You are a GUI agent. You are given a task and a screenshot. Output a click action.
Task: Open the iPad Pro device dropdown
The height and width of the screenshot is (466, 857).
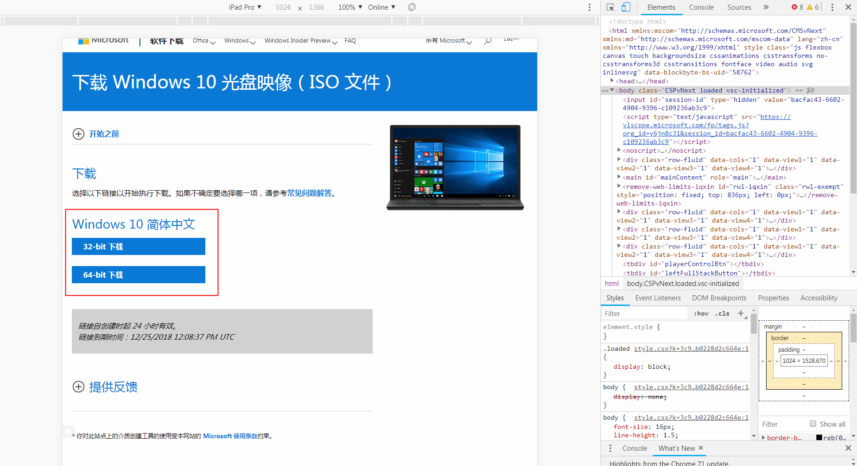coord(245,7)
